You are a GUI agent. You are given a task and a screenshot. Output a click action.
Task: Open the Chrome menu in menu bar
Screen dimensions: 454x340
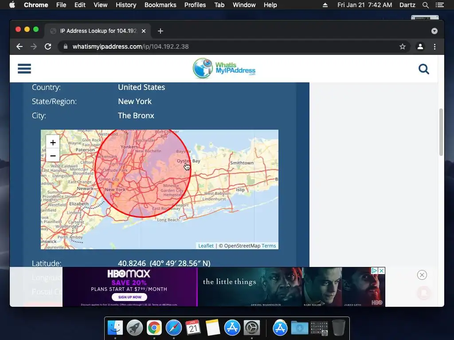pyautogui.click(x=36, y=5)
